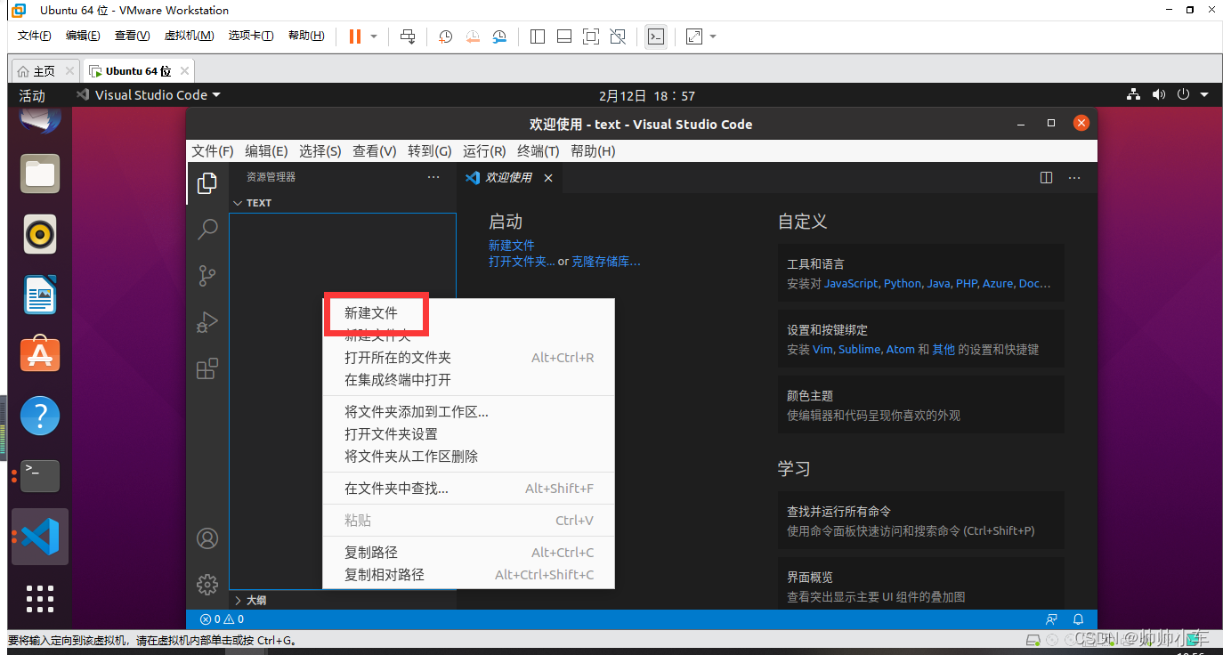The height and width of the screenshot is (655, 1223).
Task: Open the Help icon in dock
Action: point(40,416)
